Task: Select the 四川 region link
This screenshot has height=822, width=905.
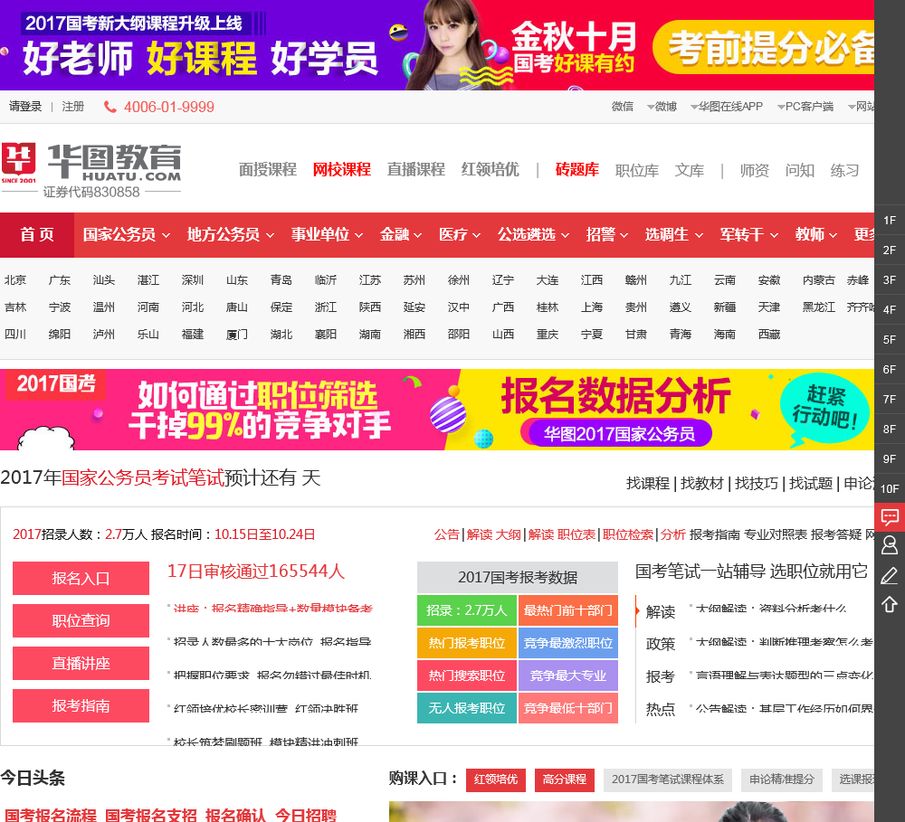Action: (x=15, y=335)
